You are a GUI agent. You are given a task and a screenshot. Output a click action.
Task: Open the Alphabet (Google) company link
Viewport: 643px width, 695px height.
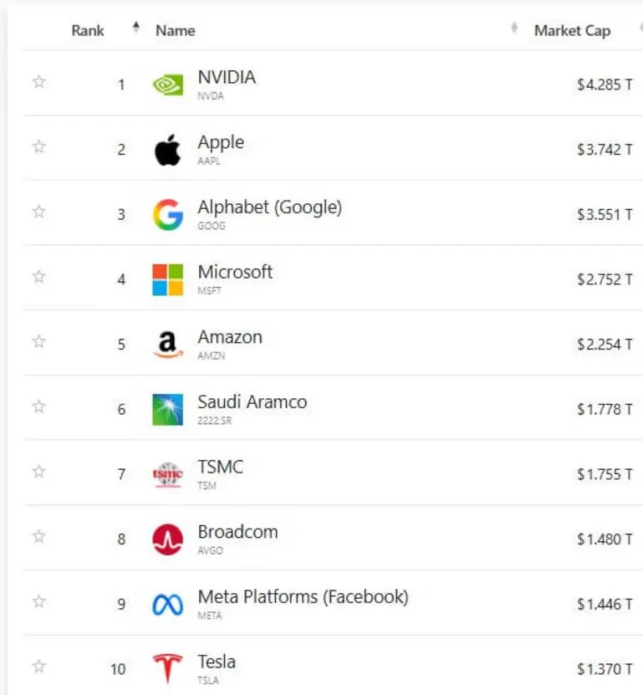(269, 207)
